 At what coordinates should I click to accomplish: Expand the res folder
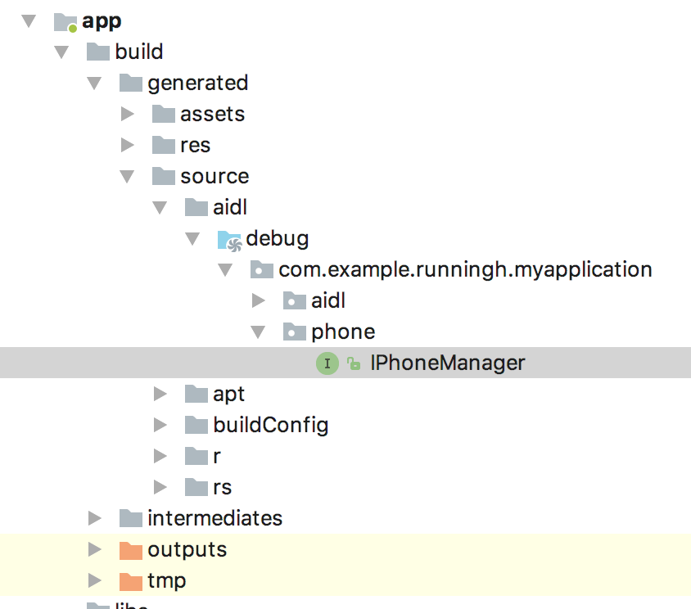(129, 145)
